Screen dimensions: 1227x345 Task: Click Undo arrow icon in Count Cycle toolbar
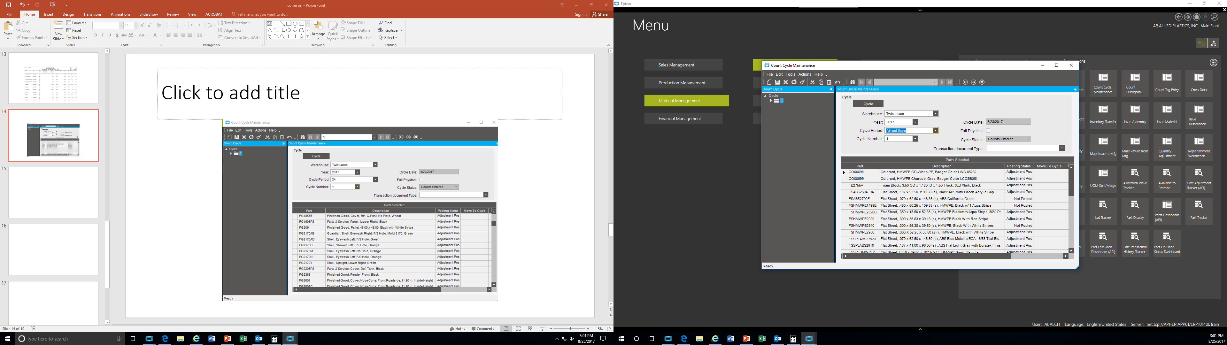837,82
